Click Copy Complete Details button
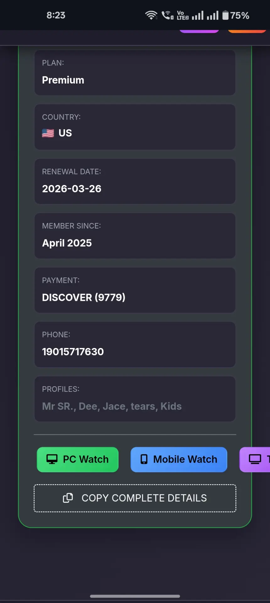The height and width of the screenshot is (603, 270). pos(135,498)
